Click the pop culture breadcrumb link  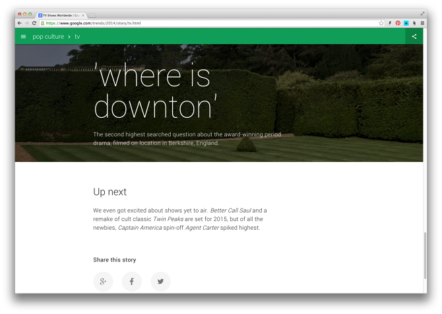pyautogui.click(x=48, y=36)
